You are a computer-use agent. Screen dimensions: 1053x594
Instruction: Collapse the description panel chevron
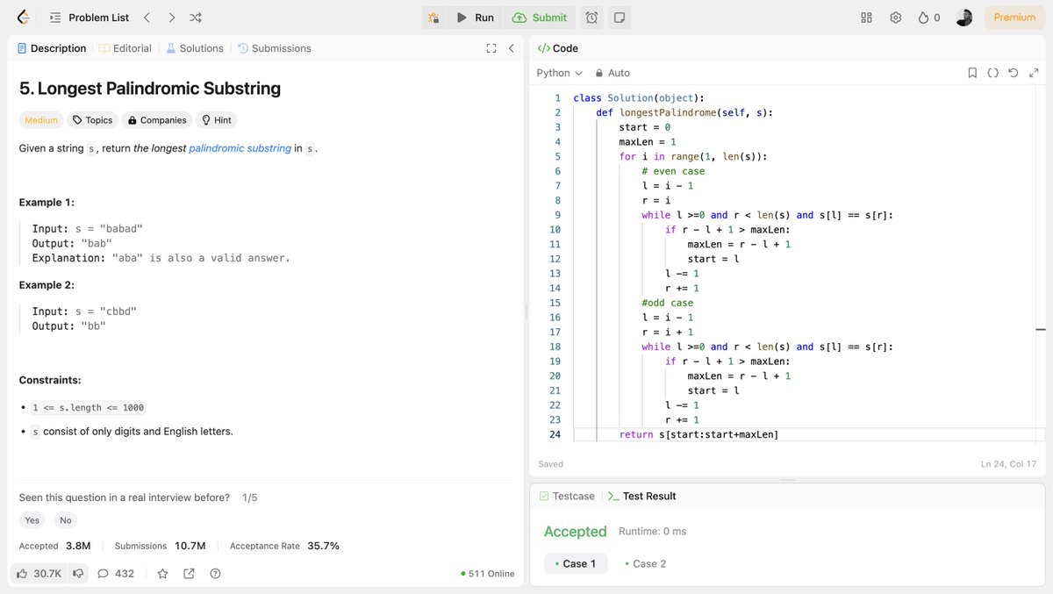pyautogui.click(x=511, y=48)
